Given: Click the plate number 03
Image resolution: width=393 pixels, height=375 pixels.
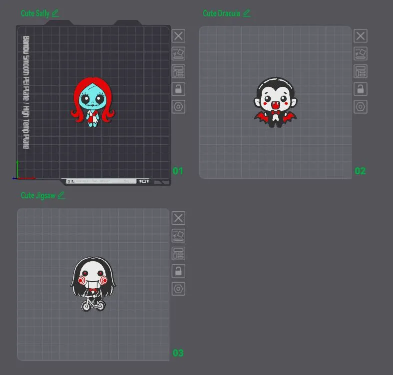Looking at the screenshot, I should point(178,353).
